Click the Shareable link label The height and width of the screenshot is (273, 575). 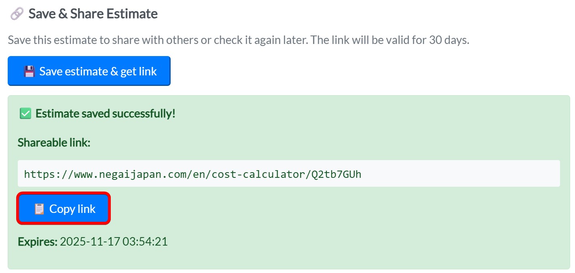pos(54,142)
